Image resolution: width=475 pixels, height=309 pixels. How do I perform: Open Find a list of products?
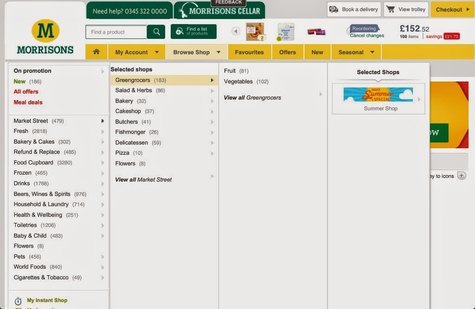click(x=193, y=32)
